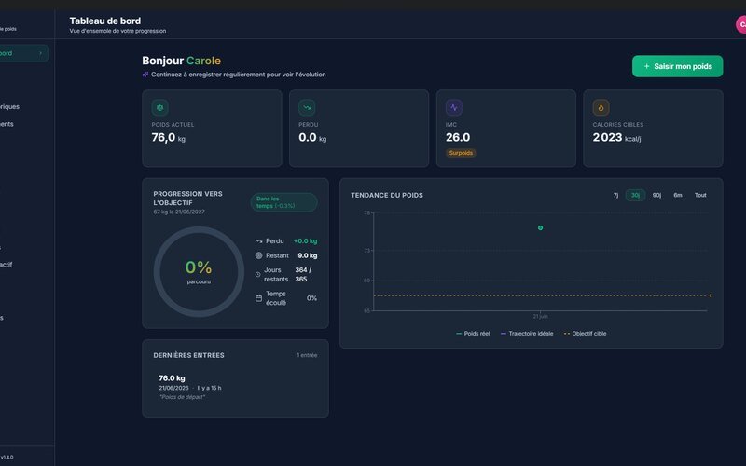Click the "21 juin" x-axis label
Image resolution: width=746 pixels, height=466 pixels.
coord(540,316)
